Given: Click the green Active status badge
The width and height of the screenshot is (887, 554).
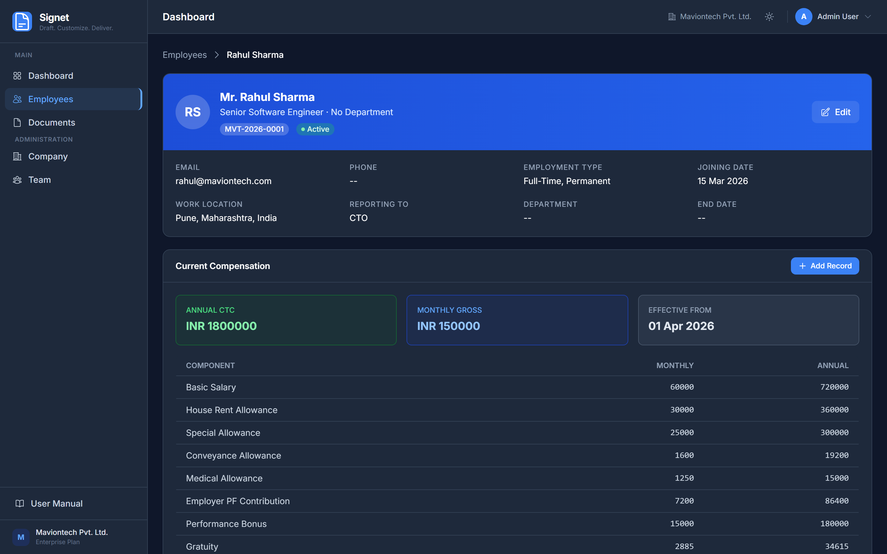Looking at the screenshot, I should pyautogui.click(x=315, y=129).
